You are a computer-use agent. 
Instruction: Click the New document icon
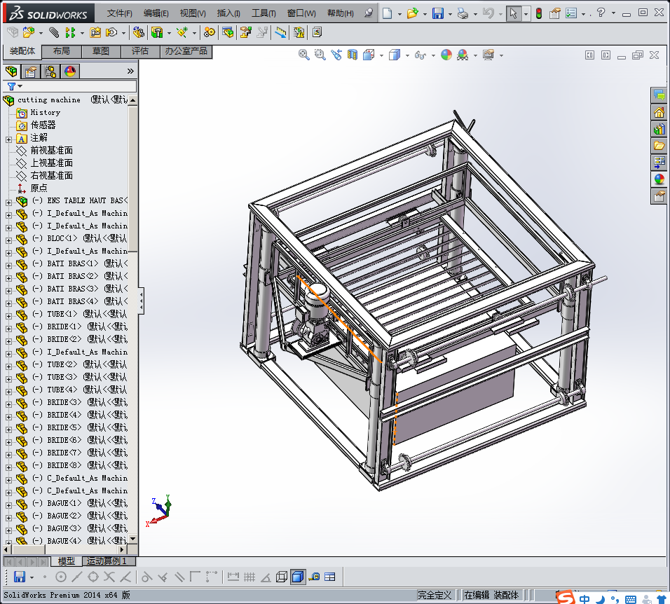(x=387, y=13)
